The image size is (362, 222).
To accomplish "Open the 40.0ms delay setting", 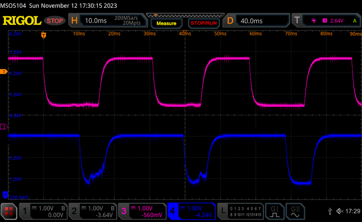I will (x=251, y=21).
